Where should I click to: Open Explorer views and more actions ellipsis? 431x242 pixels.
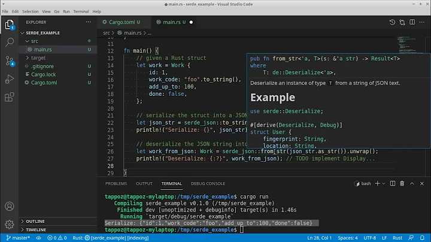[88, 22]
